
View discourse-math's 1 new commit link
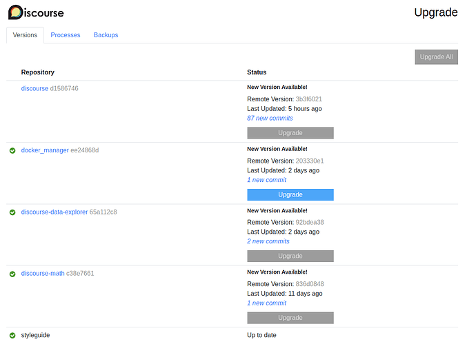(x=266, y=303)
